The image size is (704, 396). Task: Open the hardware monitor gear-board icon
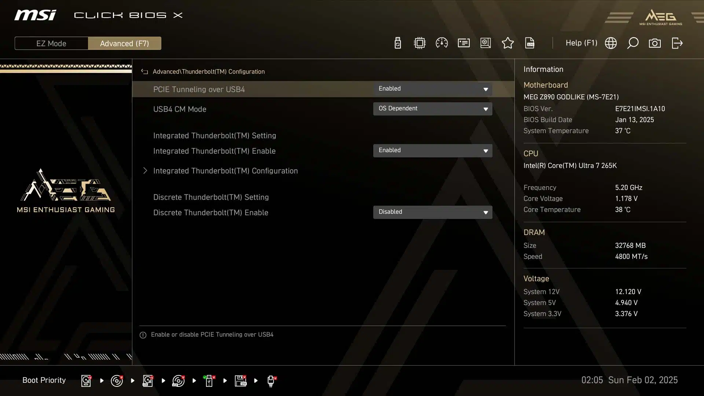[485, 43]
